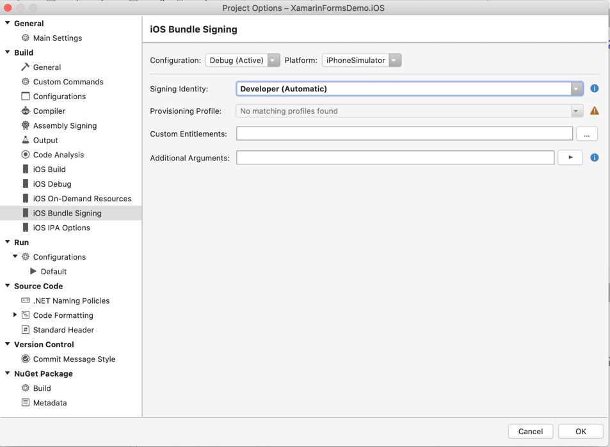Click the Standard Header icon

point(24,329)
